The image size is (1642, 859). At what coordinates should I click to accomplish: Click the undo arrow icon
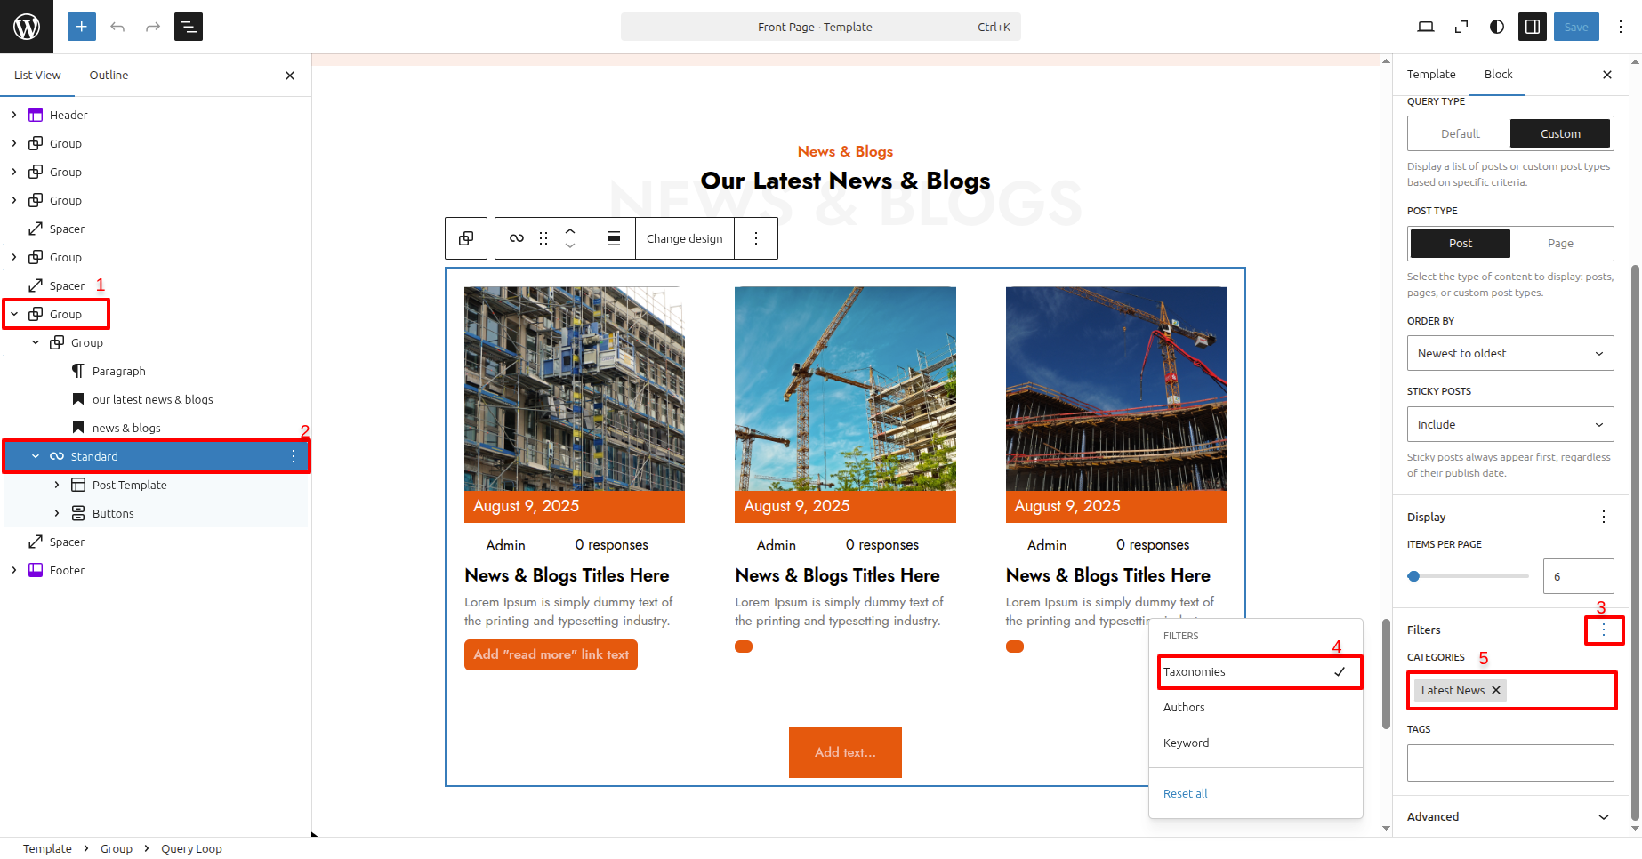(117, 27)
